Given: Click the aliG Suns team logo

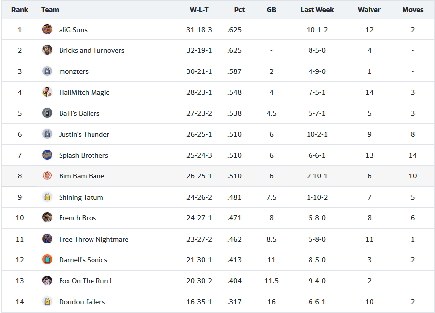Looking at the screenshot, I should click(47, 29).
